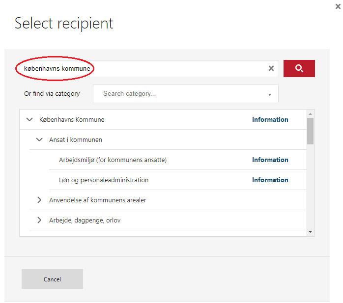343x303 pixels.
Task: Open the Search category dropdown
Action: (185, 94)
